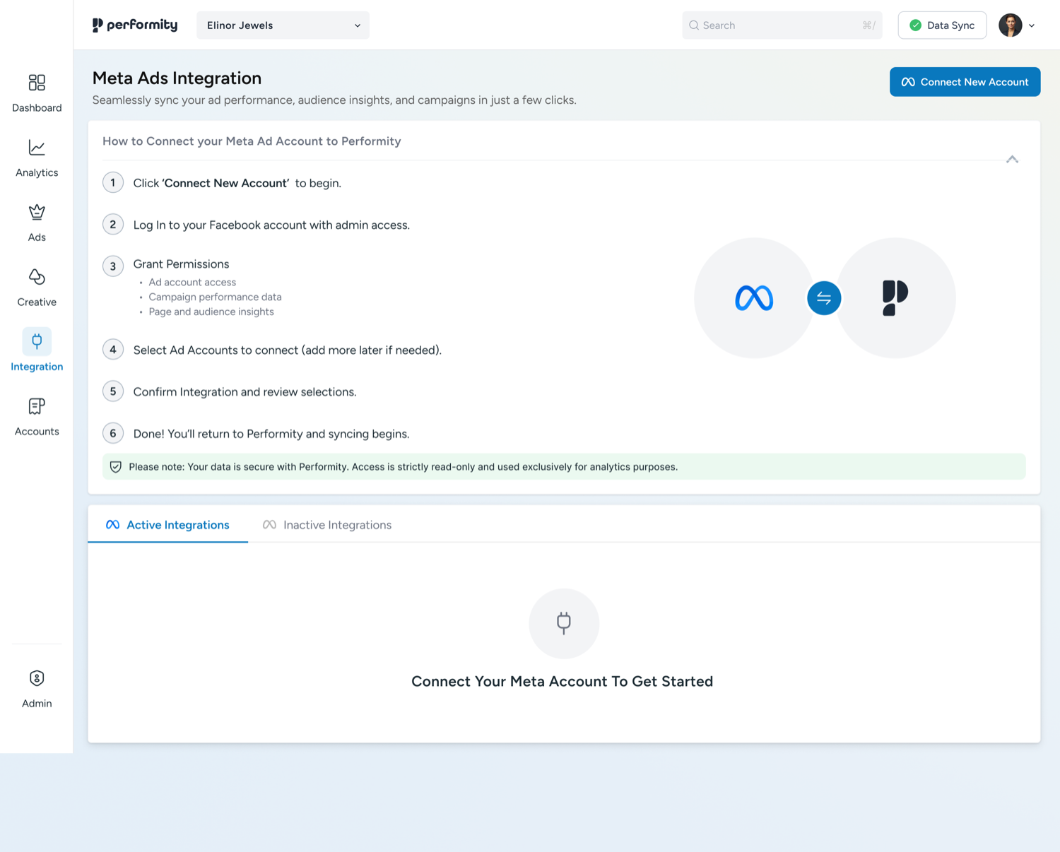Click the 'Grant Permissions' step text
This screenshot has width=1060, height=852.
181,264
